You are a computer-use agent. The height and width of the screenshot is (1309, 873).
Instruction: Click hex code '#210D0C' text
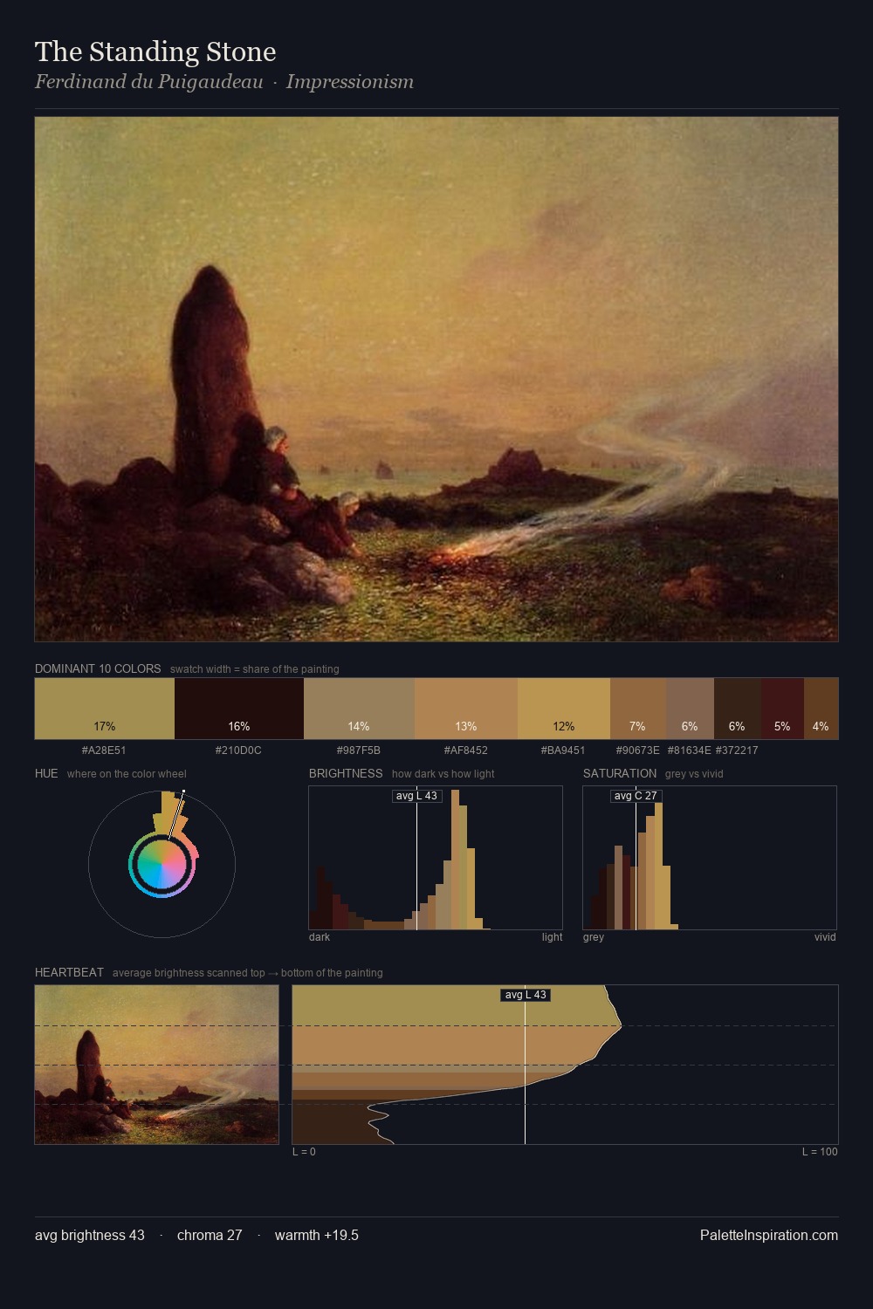238,750
